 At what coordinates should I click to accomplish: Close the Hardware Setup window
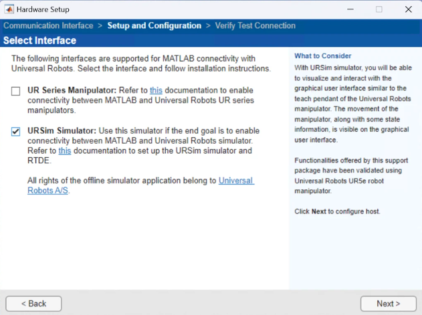click(x=408, y=9)
